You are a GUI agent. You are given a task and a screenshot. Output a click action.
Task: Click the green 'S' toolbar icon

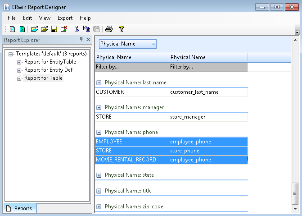click(x=22, y=29)
